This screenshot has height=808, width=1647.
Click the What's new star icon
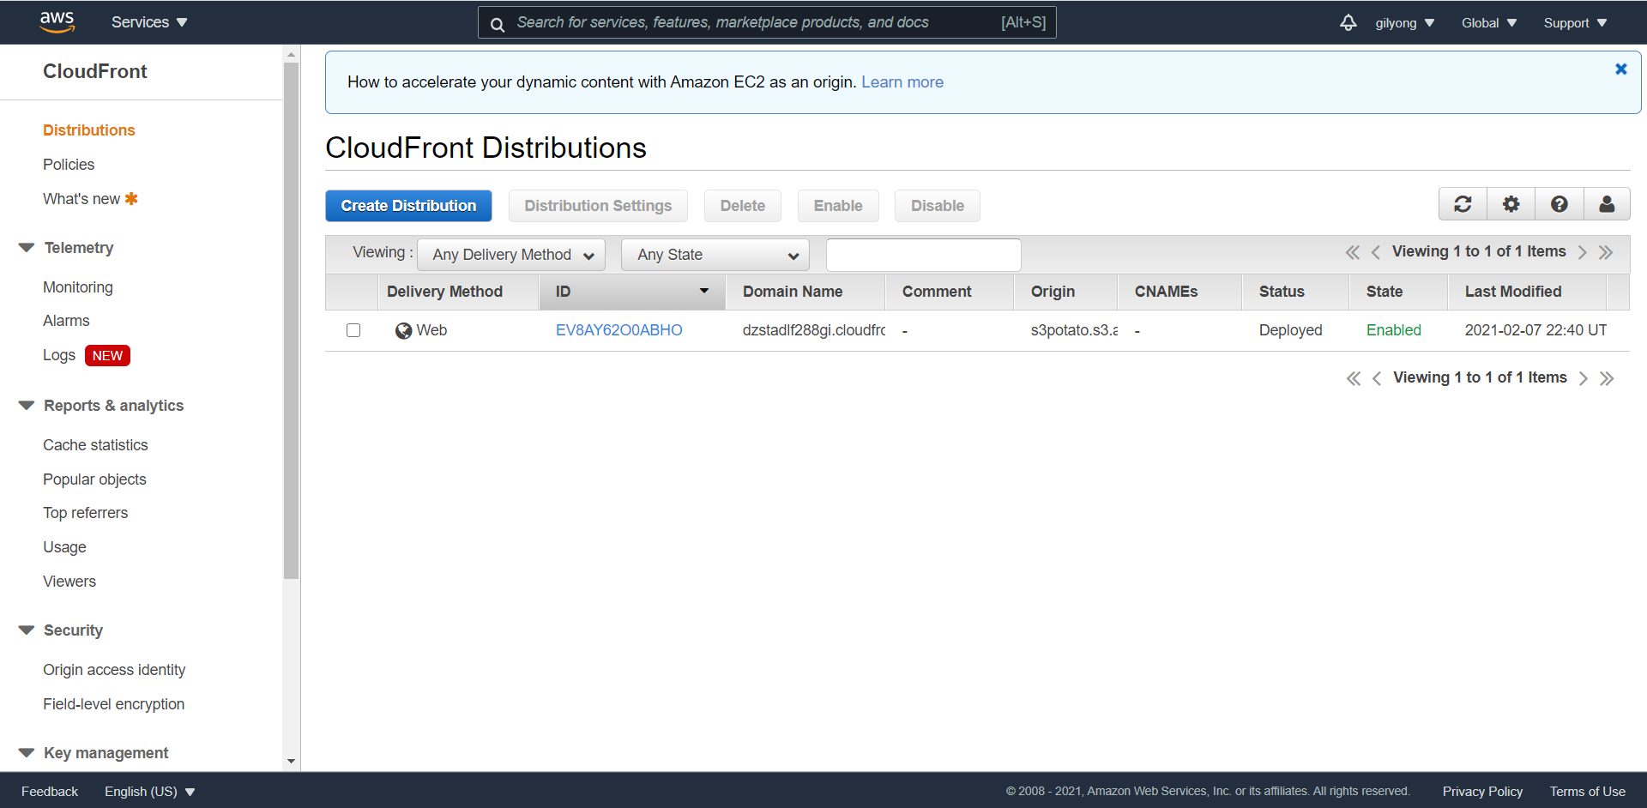[131, 198]
